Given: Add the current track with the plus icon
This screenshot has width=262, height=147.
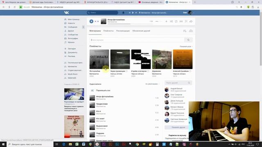Looking at the screenshot, I should pyautogui.click(x=166, y=21).
